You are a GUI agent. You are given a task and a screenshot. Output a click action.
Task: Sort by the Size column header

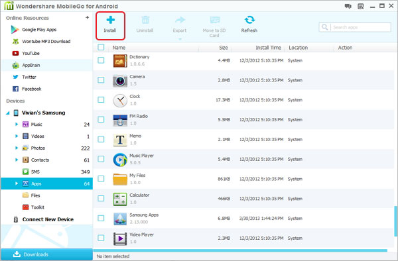click(x=224, y=48)
